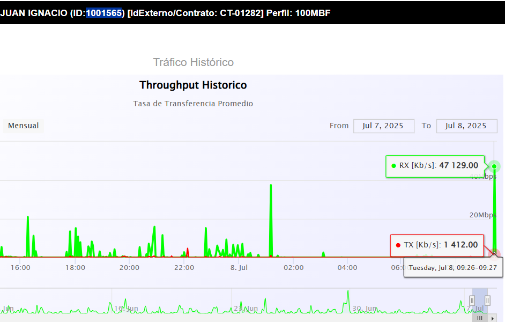Click the Throughput Historico chart title
Screen dimensions: 505x322
click(193, 85)
